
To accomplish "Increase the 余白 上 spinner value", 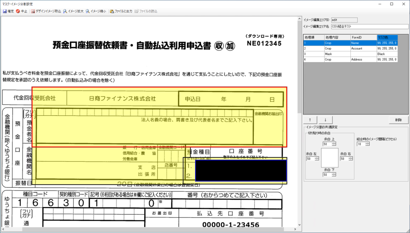I will point(335,143).
